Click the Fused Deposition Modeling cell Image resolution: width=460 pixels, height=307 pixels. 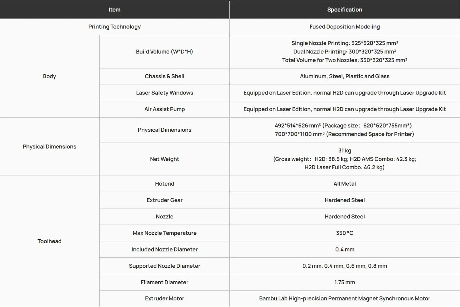click(x=345, y=27)
